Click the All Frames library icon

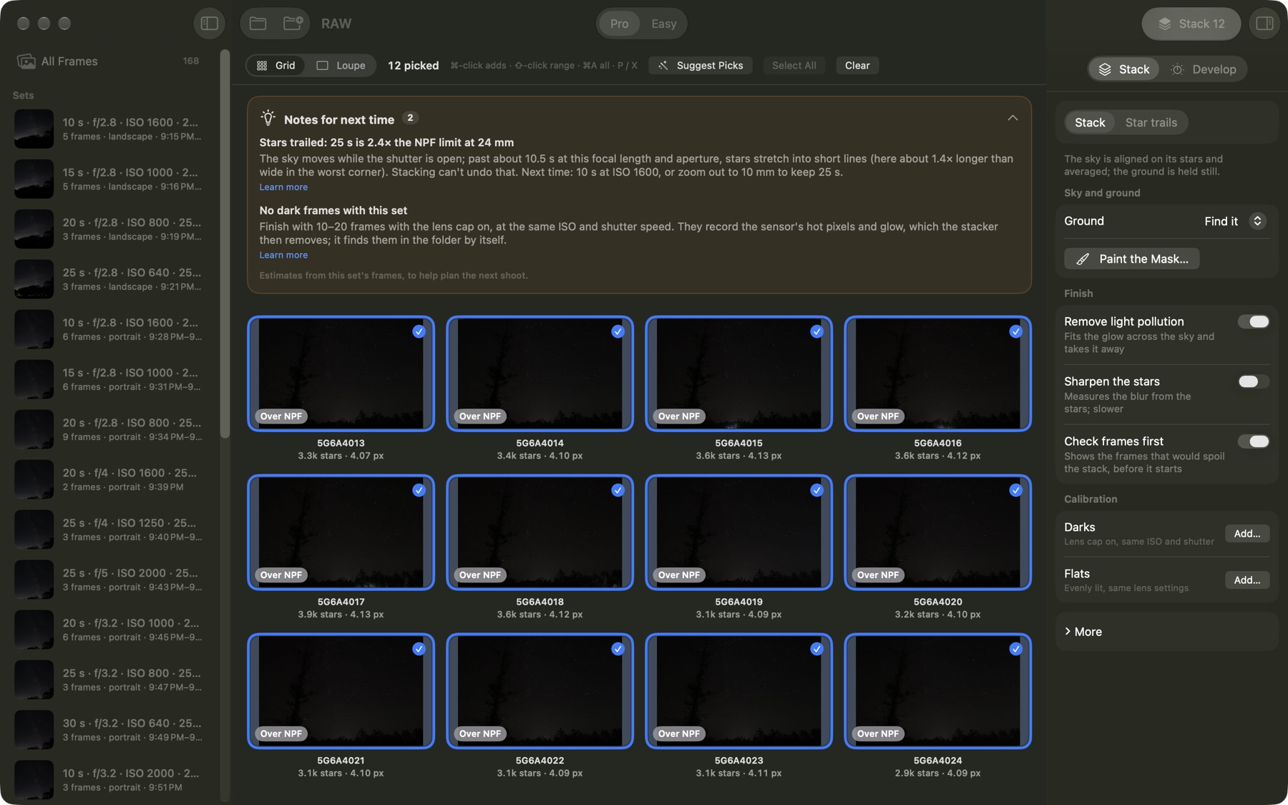pyautogui.click(x=26, y=62)
